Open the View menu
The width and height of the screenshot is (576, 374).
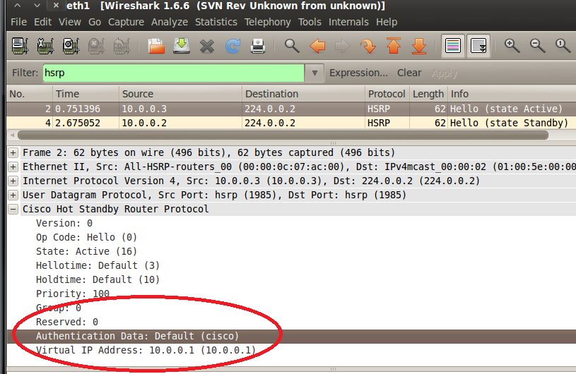(69, 22)
